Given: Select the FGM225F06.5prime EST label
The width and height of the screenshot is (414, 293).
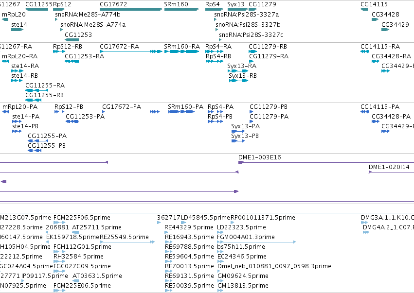Looking at the screenshot, I should pyautogui.click(x=82, y=218).
